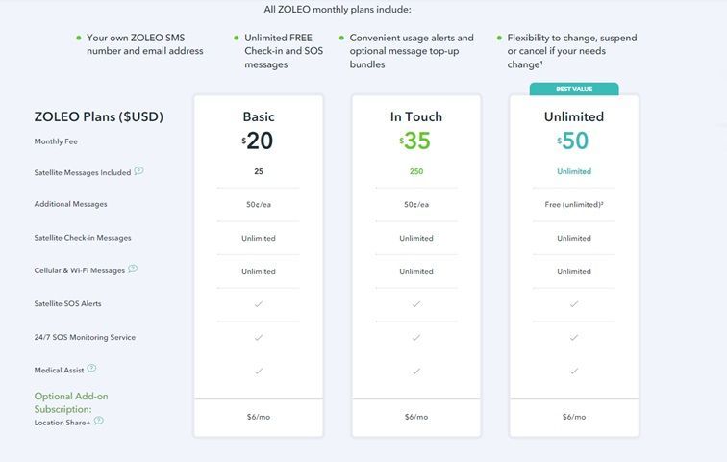The width and height of the screenshot is (727, 462).
Task: Open Satellite Messages Included info tooltip icon
Action: click(138, 170)
